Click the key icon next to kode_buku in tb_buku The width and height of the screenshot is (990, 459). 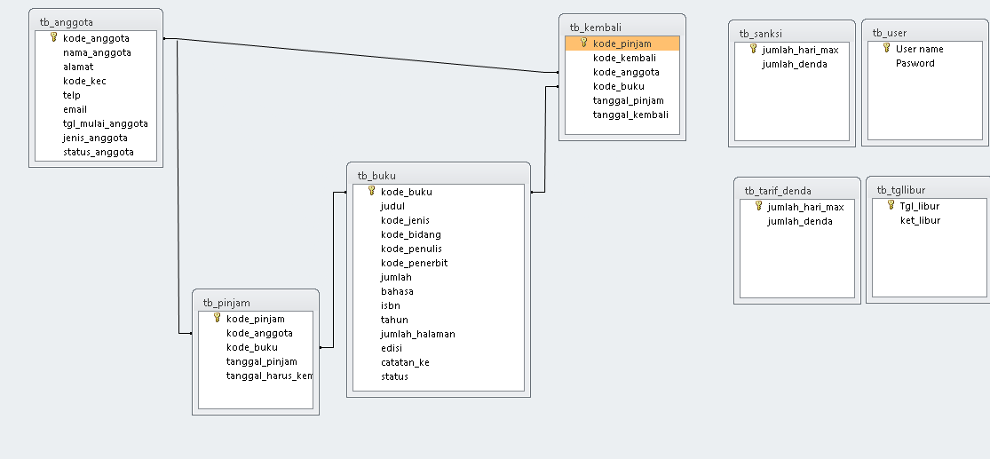(371, 191)
